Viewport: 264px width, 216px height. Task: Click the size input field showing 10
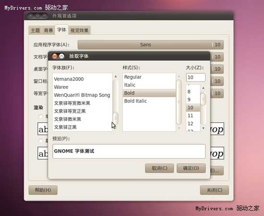pos(196,77)
